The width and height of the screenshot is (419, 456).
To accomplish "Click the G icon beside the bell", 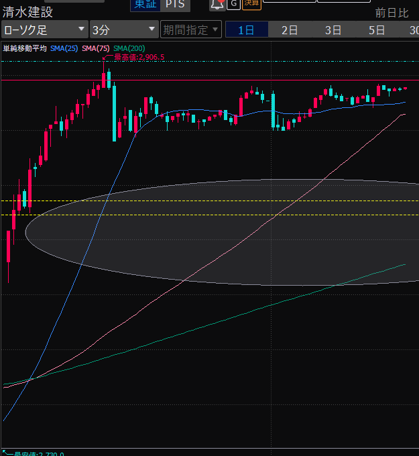I will pos(233,4).
